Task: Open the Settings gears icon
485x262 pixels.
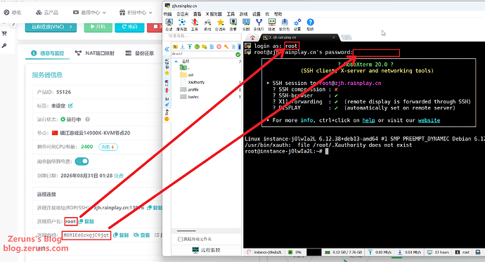Action: pyautogui.click(x=297, y=25)
